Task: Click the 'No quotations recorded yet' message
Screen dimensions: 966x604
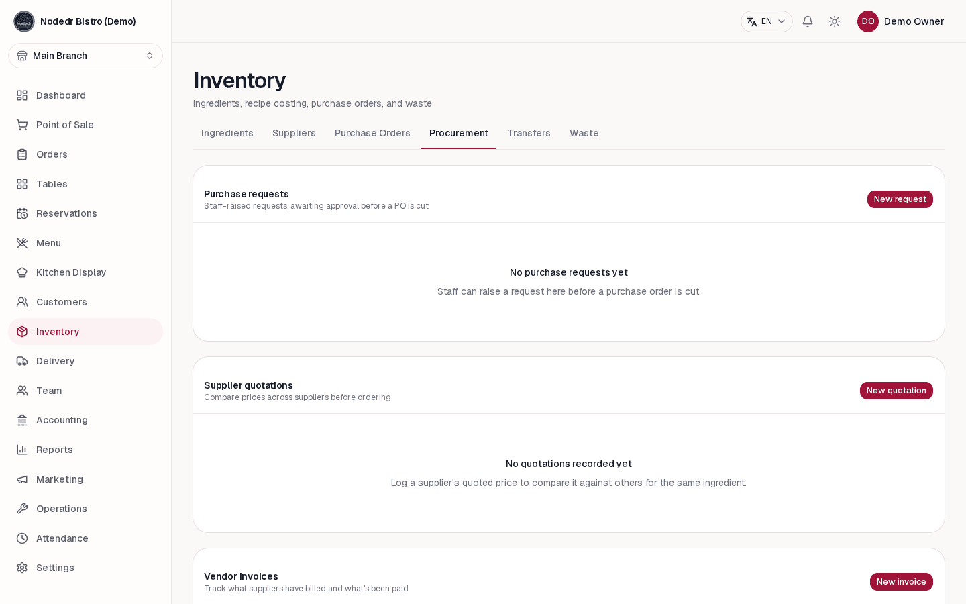Action: point(569,464)
